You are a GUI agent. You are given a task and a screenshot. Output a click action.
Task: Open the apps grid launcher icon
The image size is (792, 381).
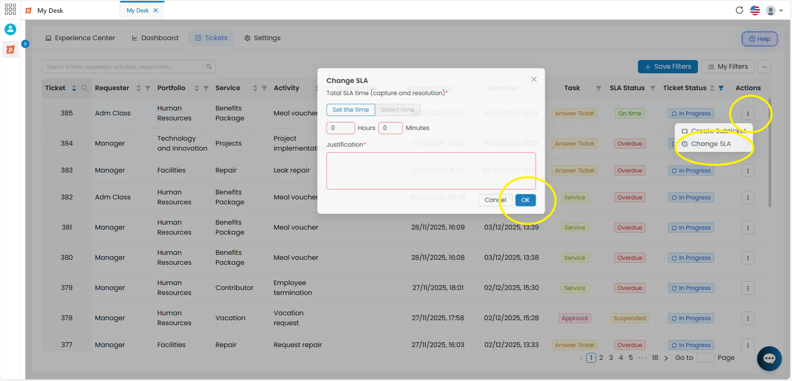[10, 10]
